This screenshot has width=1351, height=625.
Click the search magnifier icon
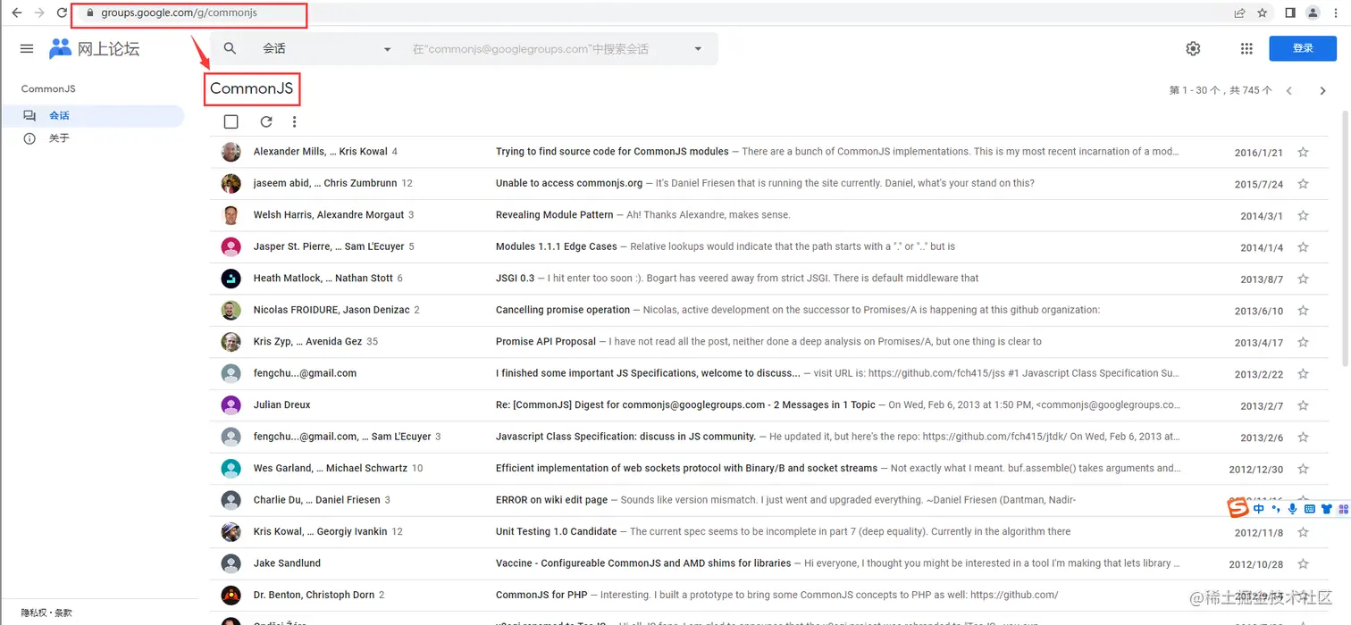231,49
